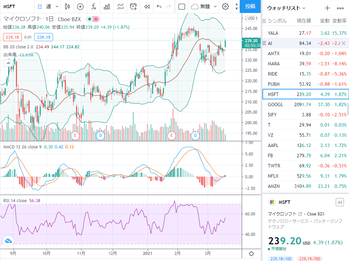
Task: Select MARA in the watchlist
Action: point(306,64)
